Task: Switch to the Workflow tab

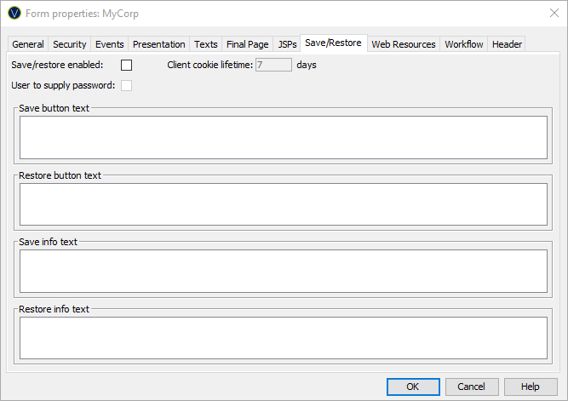Action: (463, 44)
